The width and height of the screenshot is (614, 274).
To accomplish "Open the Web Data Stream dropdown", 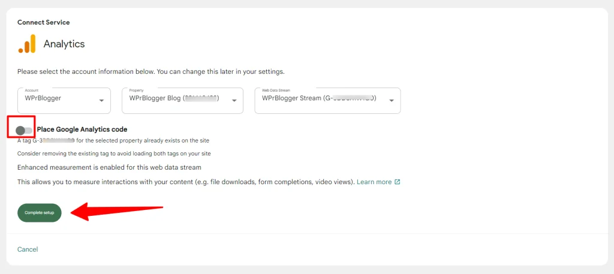I will 327,101.
